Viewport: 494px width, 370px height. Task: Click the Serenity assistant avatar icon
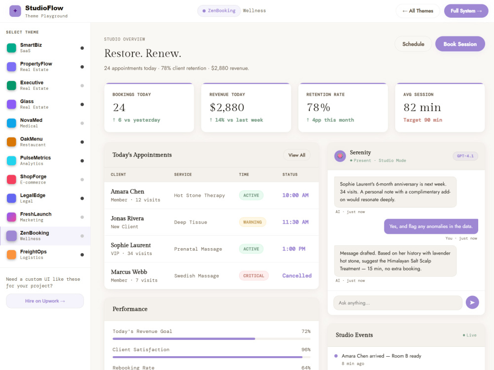coord(340,156)
